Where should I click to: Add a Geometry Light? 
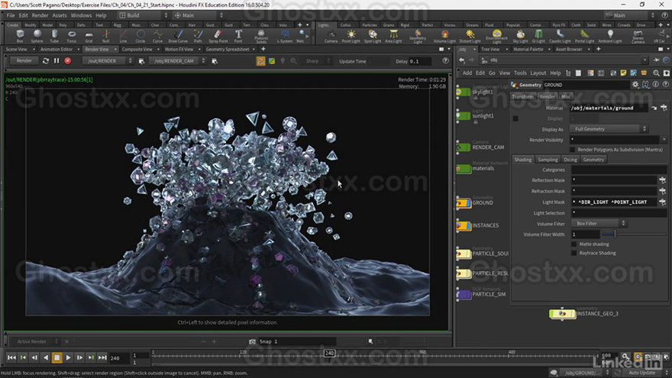click(418, 37)
